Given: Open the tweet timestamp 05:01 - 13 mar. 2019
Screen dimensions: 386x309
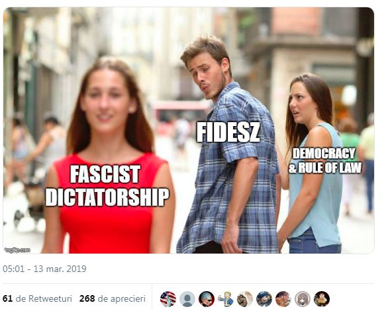Looking at the screenshot, I should tap(44, 269).
